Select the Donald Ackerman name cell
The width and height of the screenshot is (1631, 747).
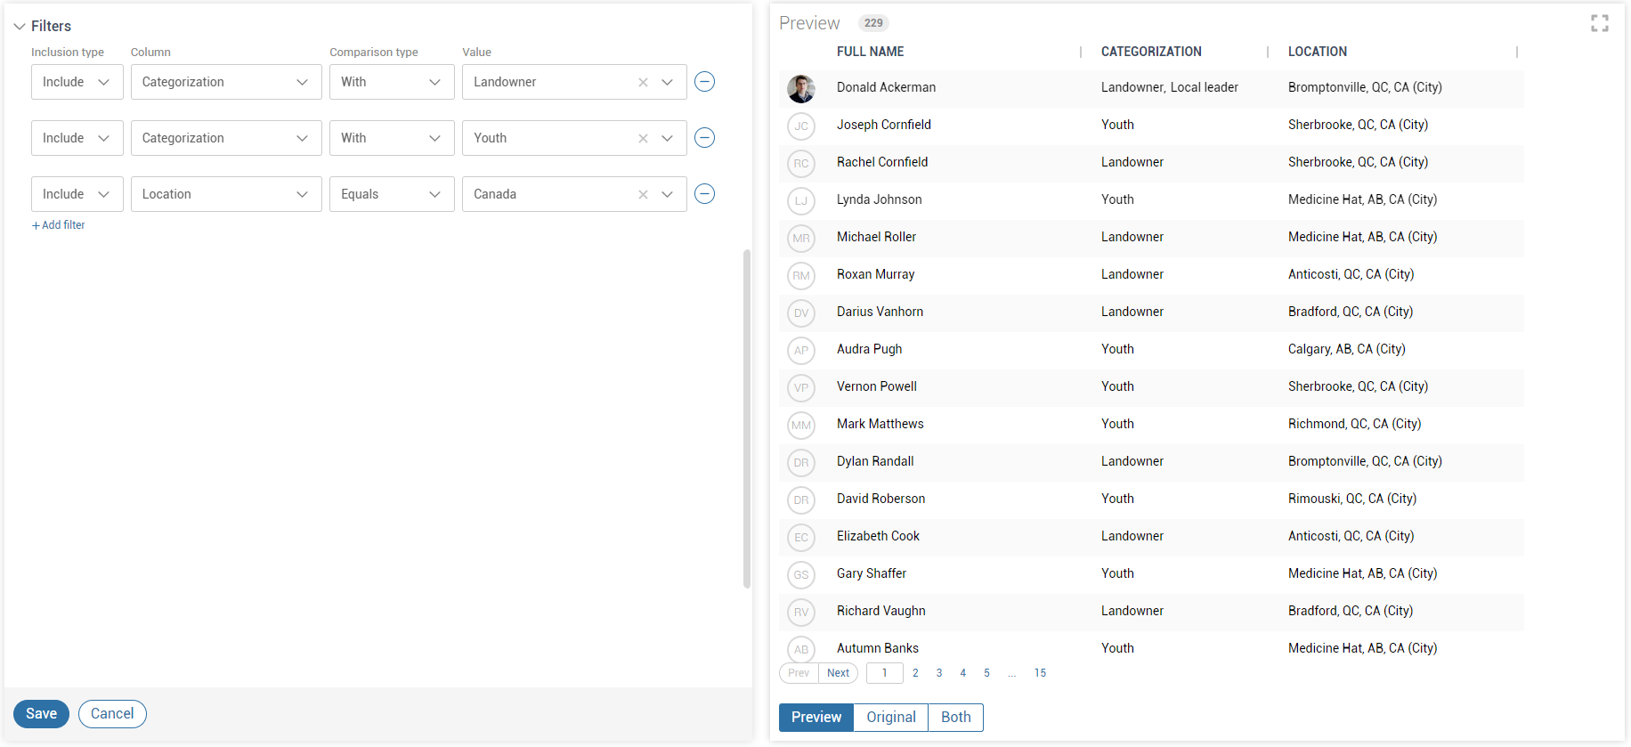(x=886, y=87)
